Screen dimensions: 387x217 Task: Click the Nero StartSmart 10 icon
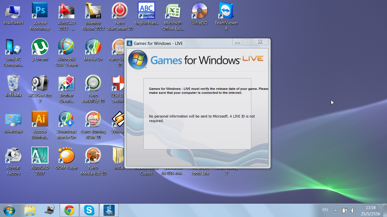(120, 17)
